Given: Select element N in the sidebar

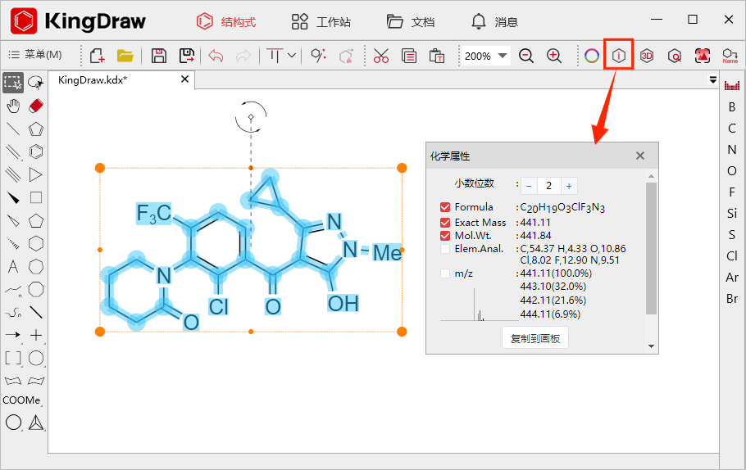Looking at the screenshot, I should coord(732,150).
